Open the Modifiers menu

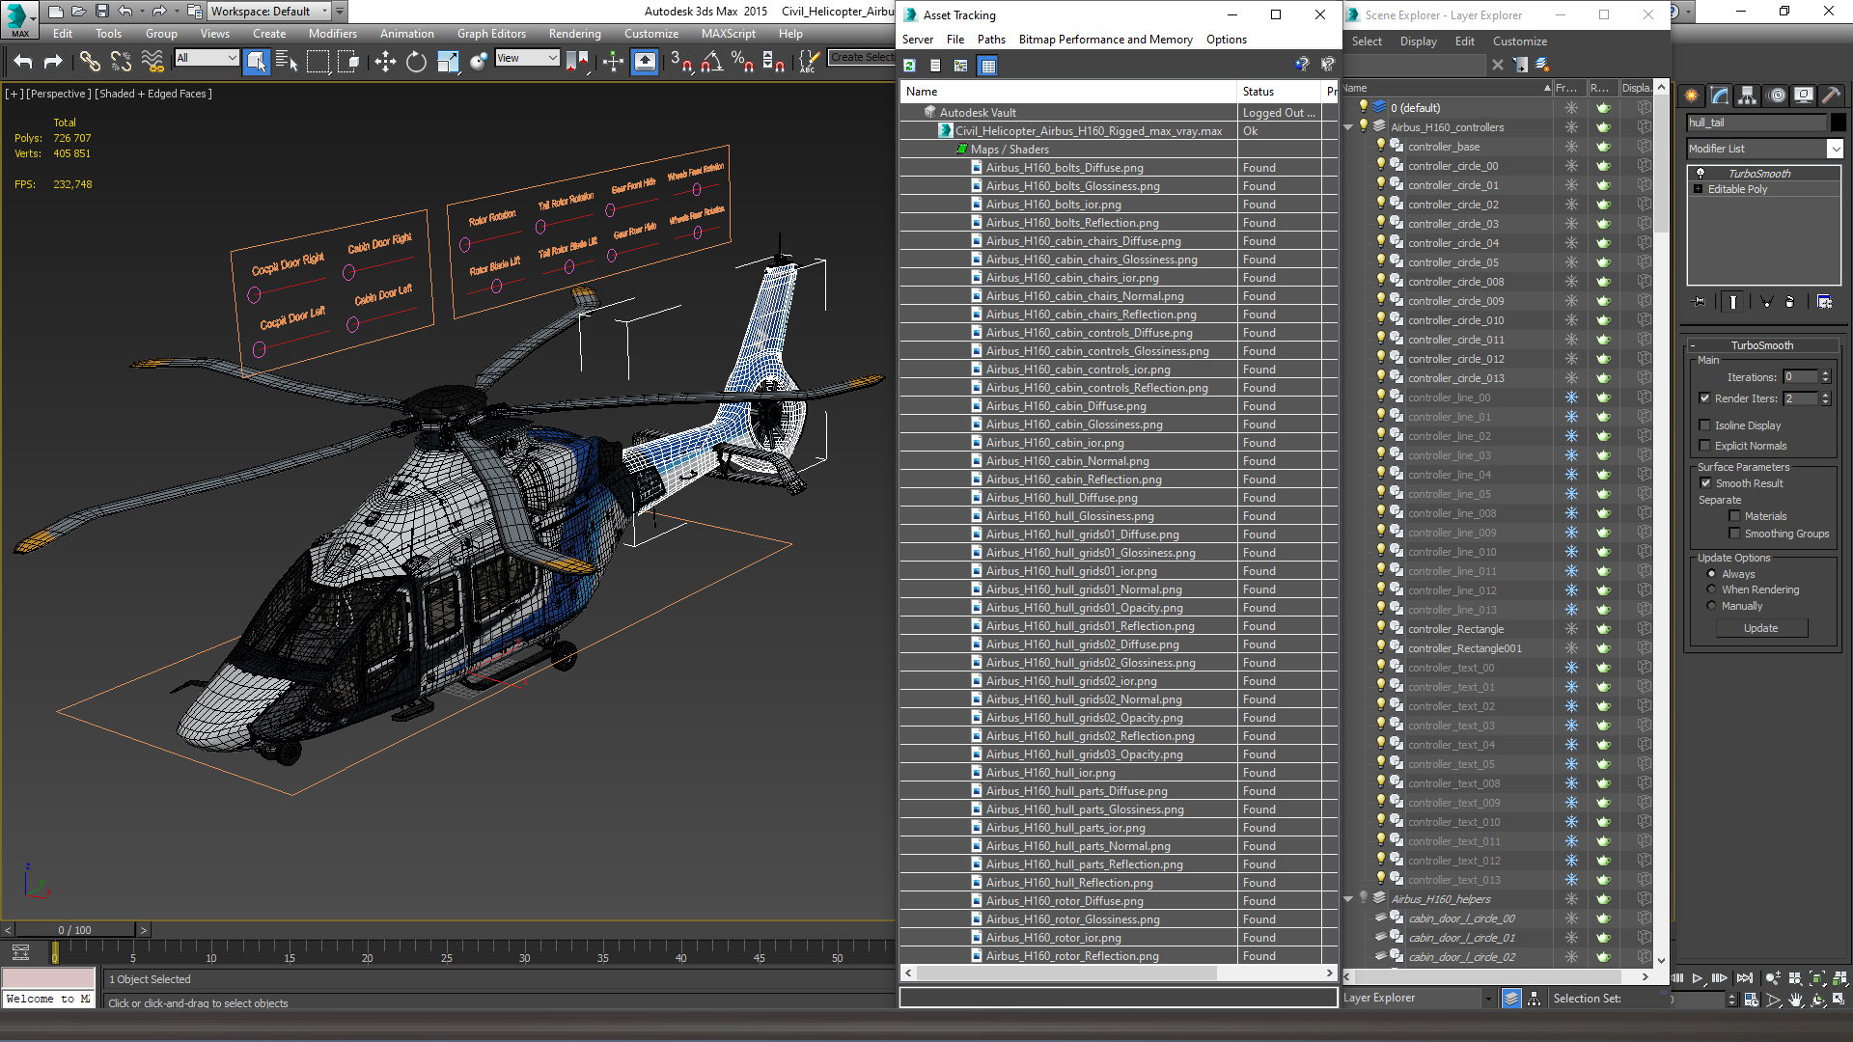[x=332, y=34]
